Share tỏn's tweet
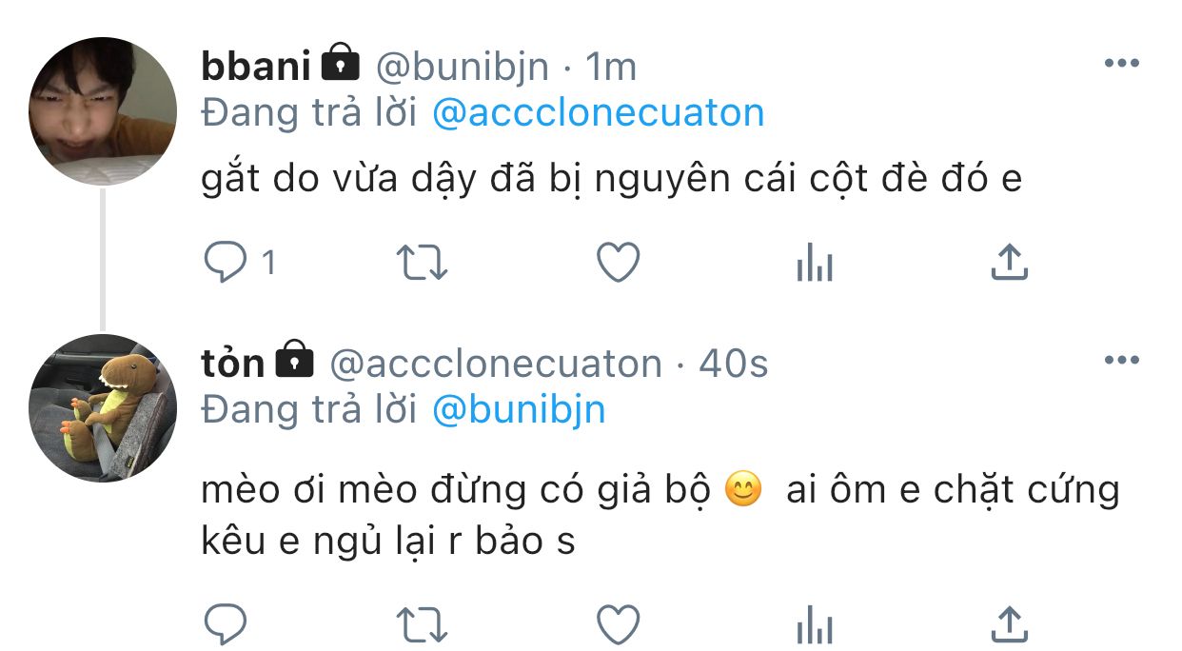The image size is (1182, 651). coord(1009,625)
